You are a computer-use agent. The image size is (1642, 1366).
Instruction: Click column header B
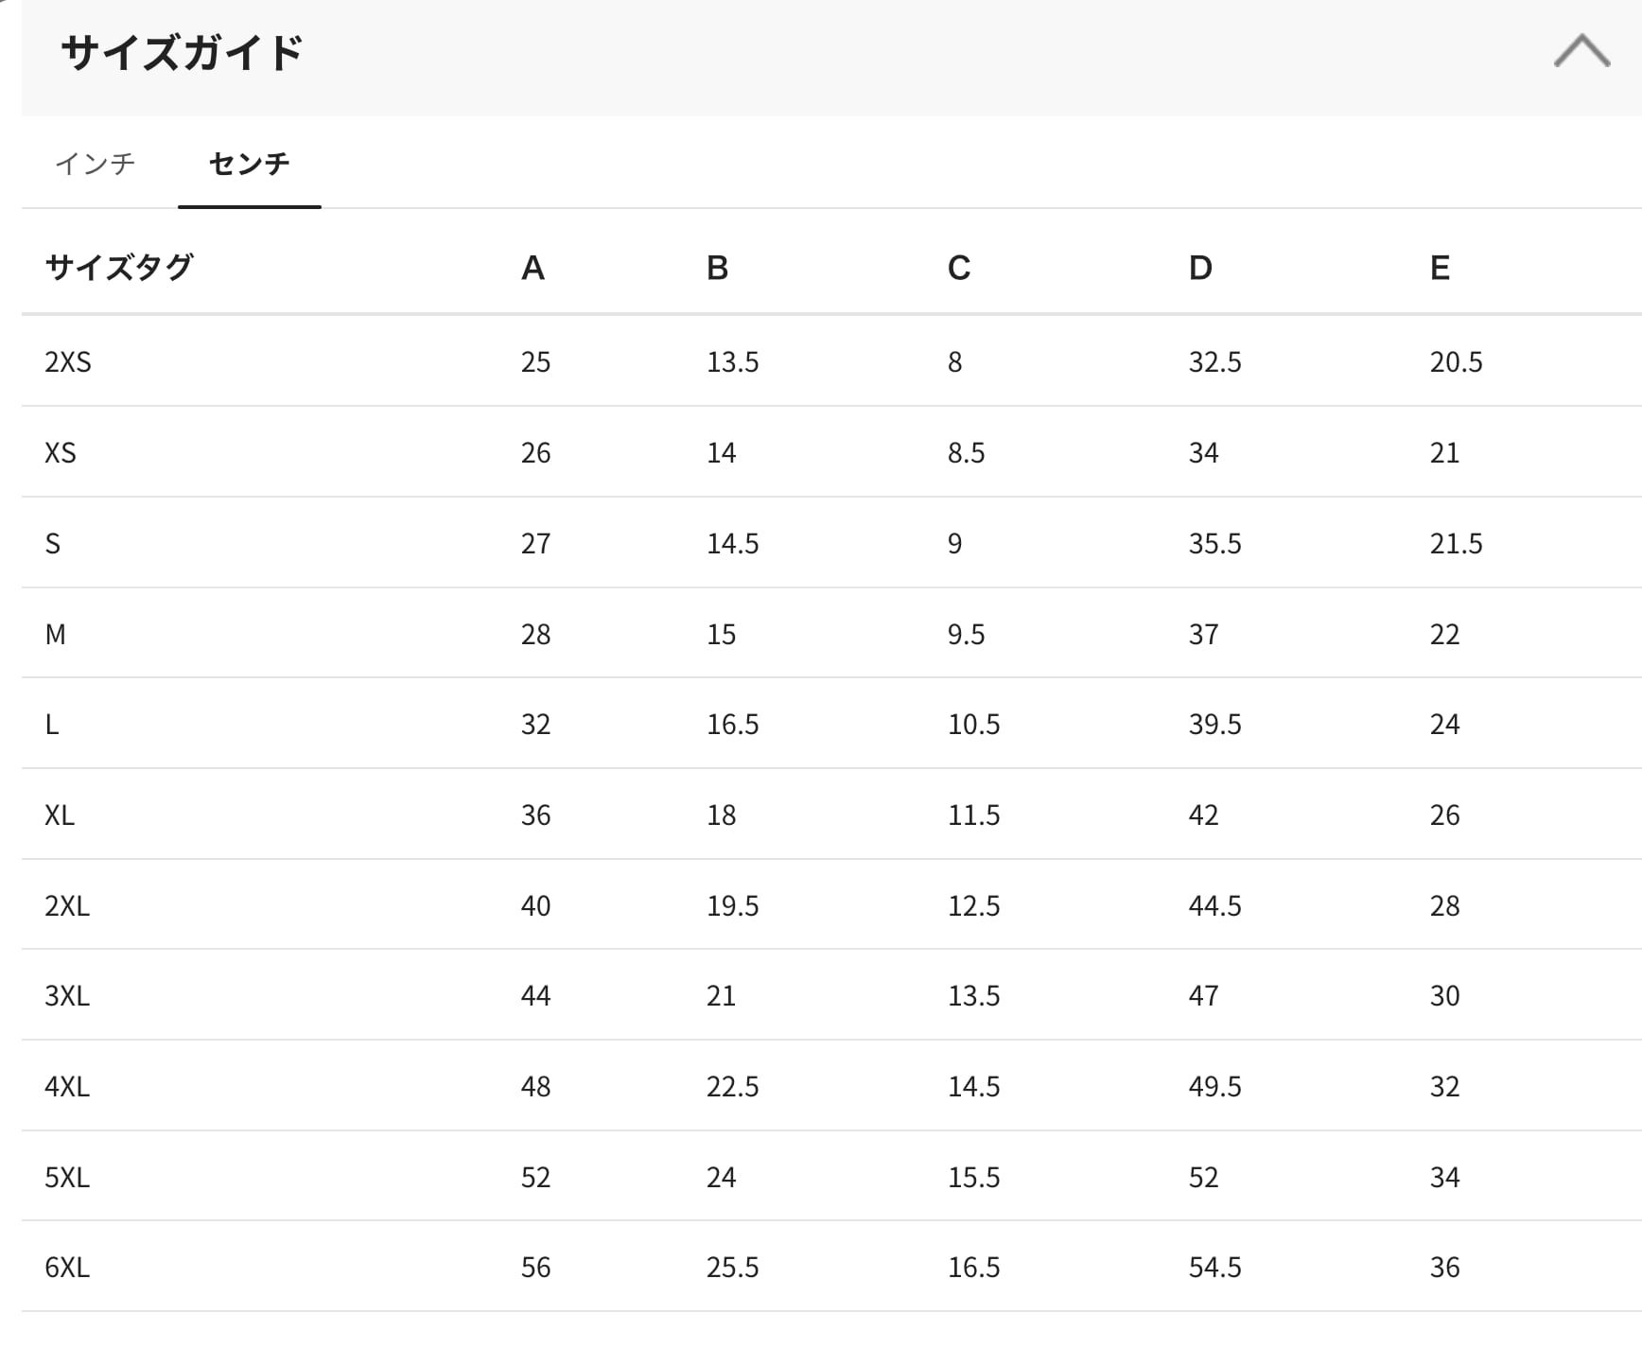[x=717, y=269]
